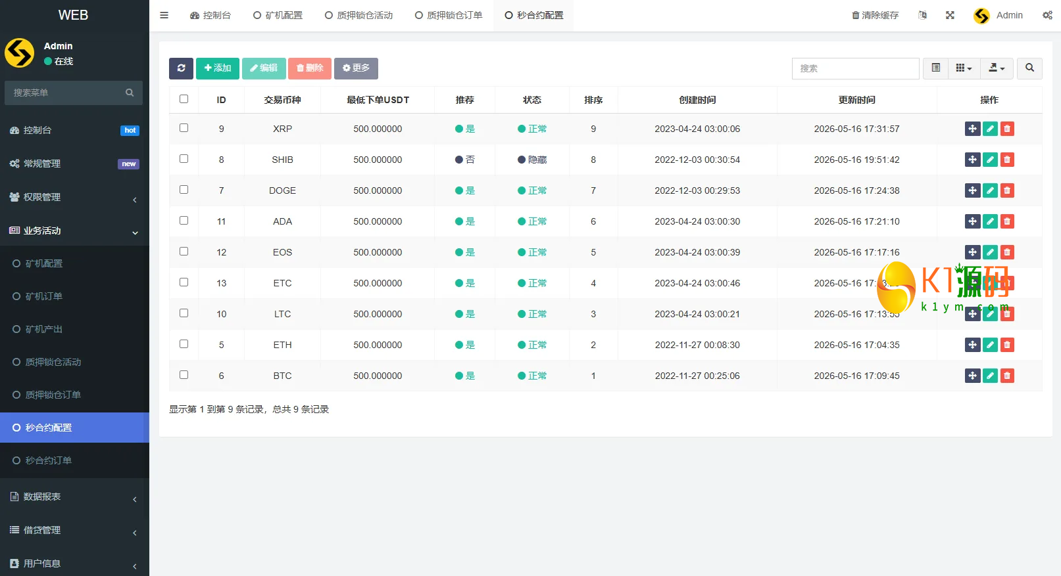
Task: Check the BTC row checkbox
Action: click(184, 375)
